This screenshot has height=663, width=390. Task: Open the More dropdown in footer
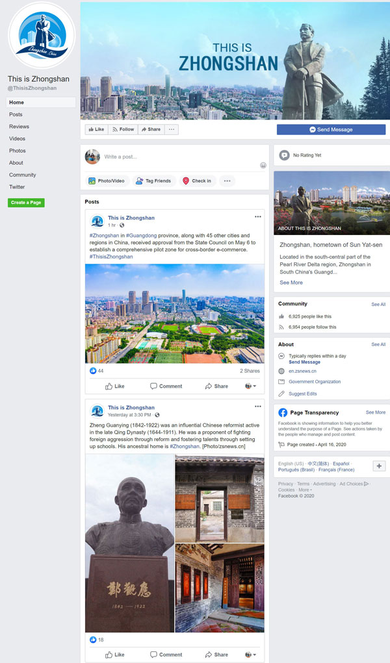(305, 490)
